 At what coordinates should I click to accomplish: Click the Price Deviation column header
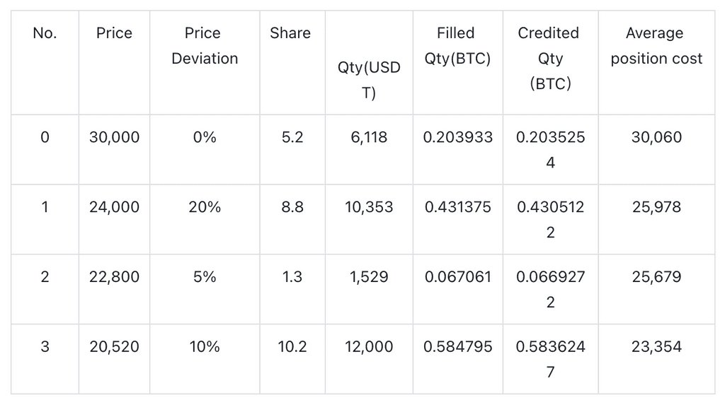[205, 46]
